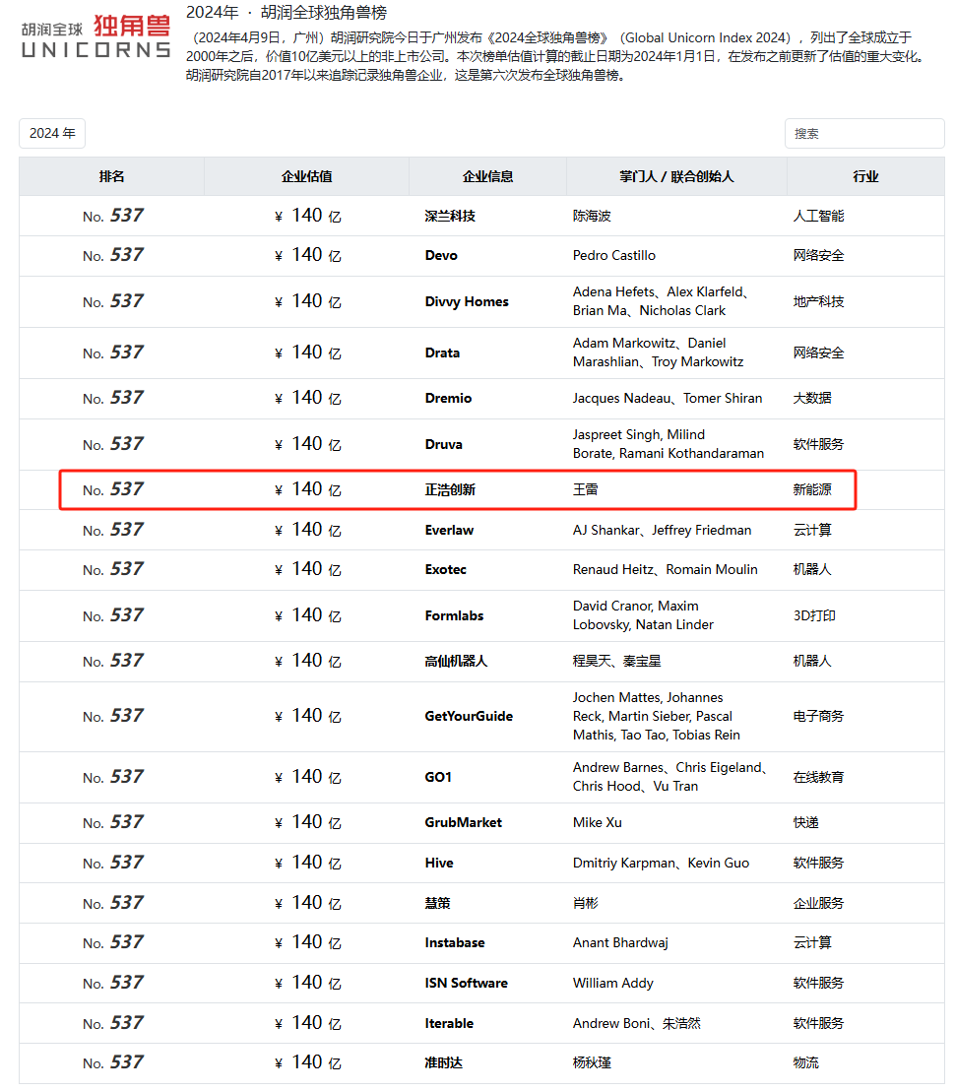Click the 高仙机器人 company name
Screen dimensions: 955x1091
(456, 661)
